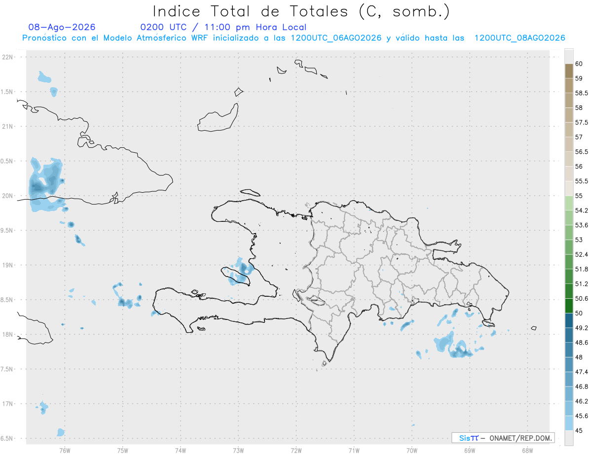Click the colorbar value '48.6'
Image resolution: width=592 pixels, height=457 pixels.
pyautogui.click(x=582, y=343)
